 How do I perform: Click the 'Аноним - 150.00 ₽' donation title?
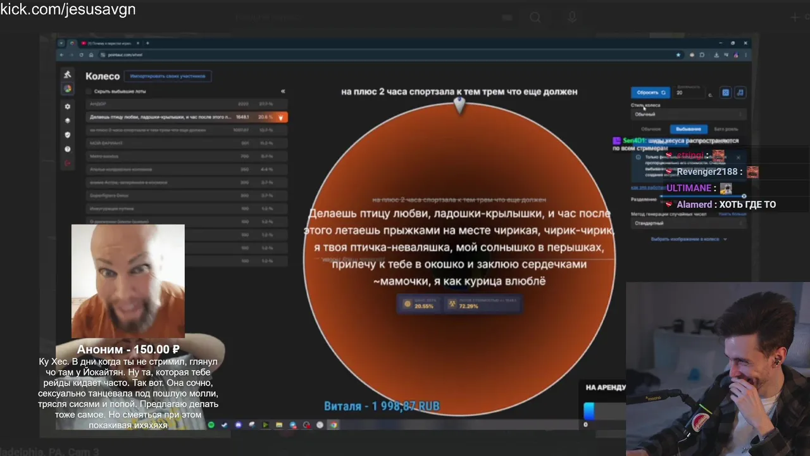click(128, 350)
